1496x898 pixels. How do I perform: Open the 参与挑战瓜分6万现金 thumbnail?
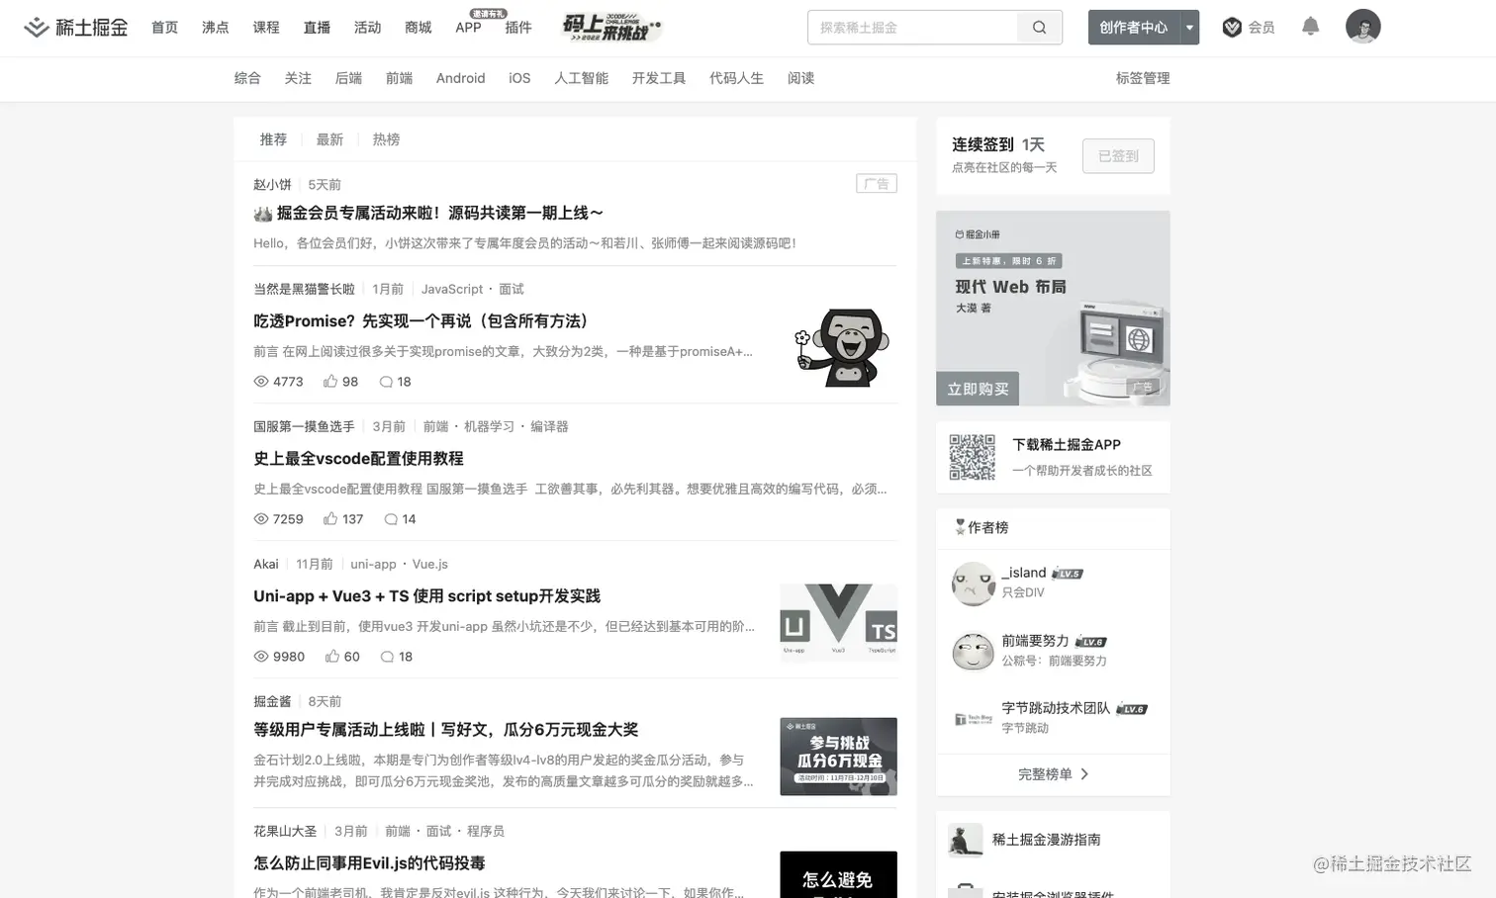click(838, 757)
